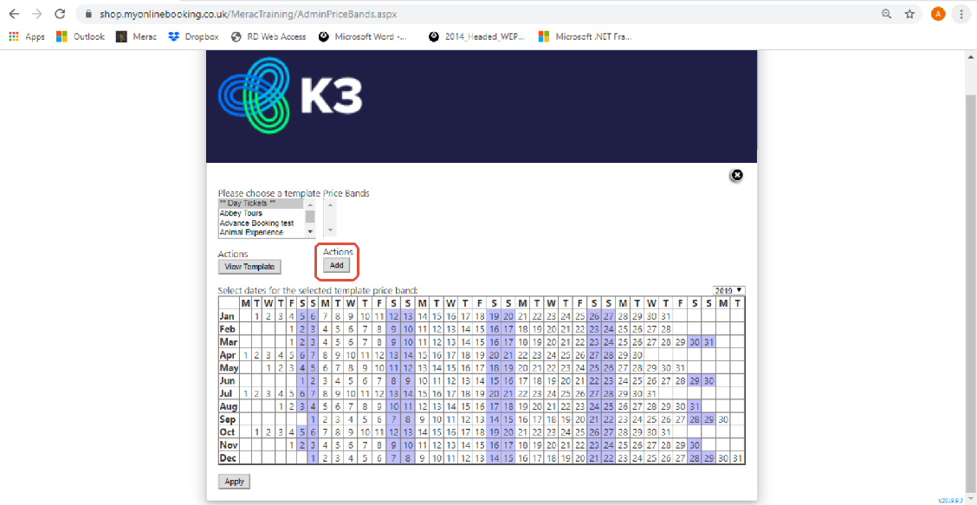Image resolution: width=977 pixels, height=505 pixels.
Task: Click the Apply button
Action: (x=234, y=482)
